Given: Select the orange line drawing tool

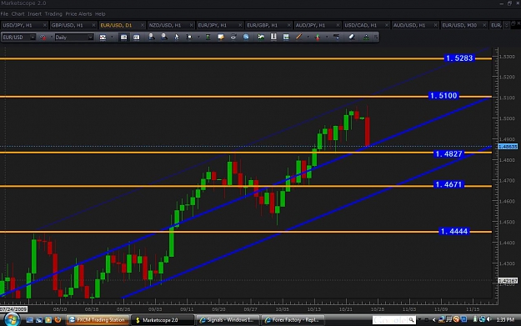Looking at the screenshot, I should (x=298, y=37).
